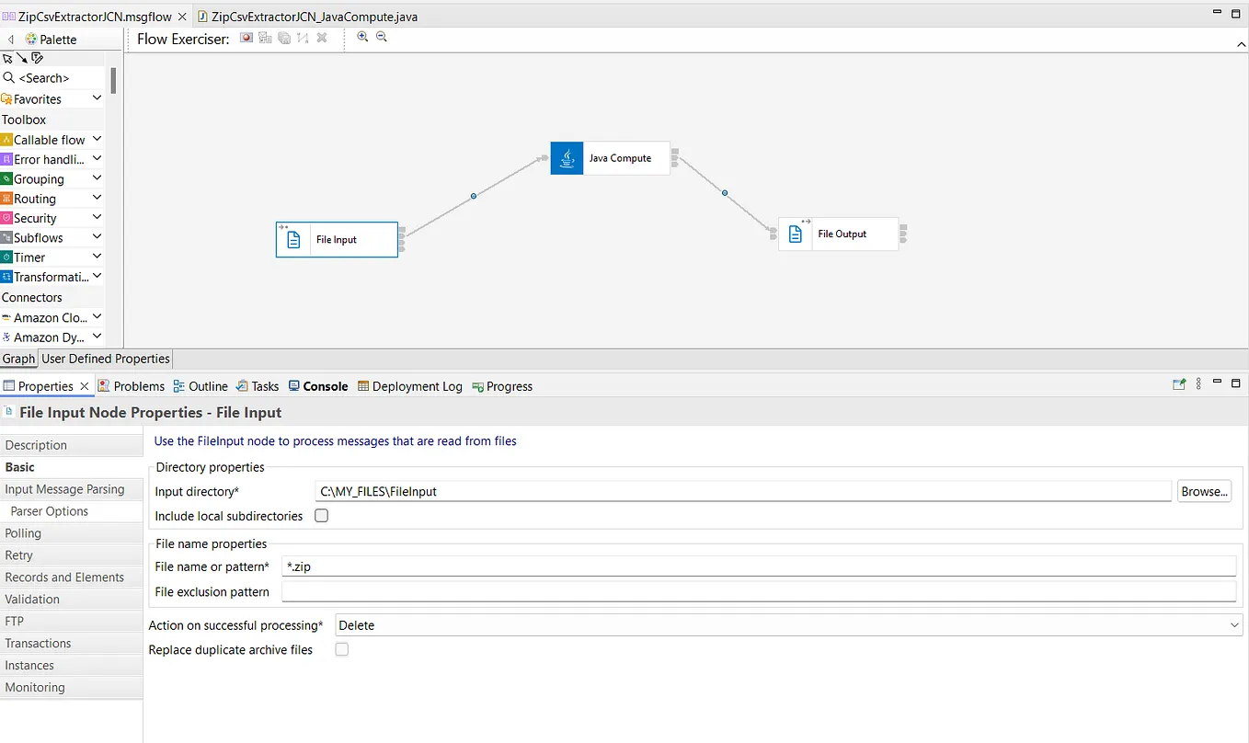Select the Java Compute node on the canvas
Image resolution: width=1249 pixels, height=743 pixels.
coord(610,157)
